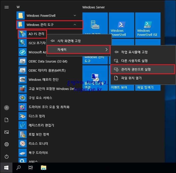Click the 로컬 보안 정책 label
The image size is (176, 173).
pos(39,134)
